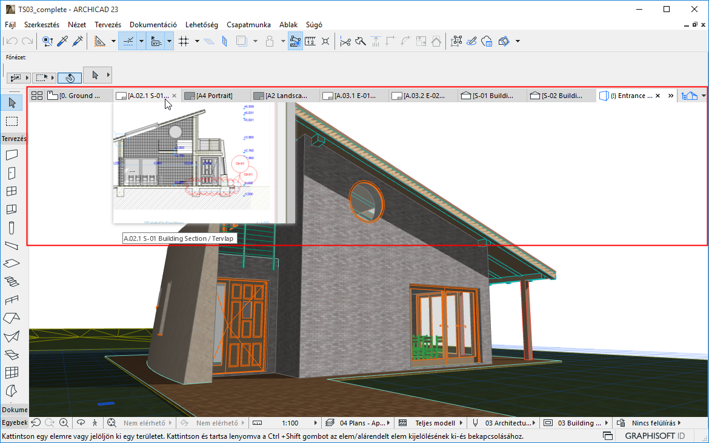Open the Dokumentáció menu
Screen dimensions: 709x443
[153, 25]
